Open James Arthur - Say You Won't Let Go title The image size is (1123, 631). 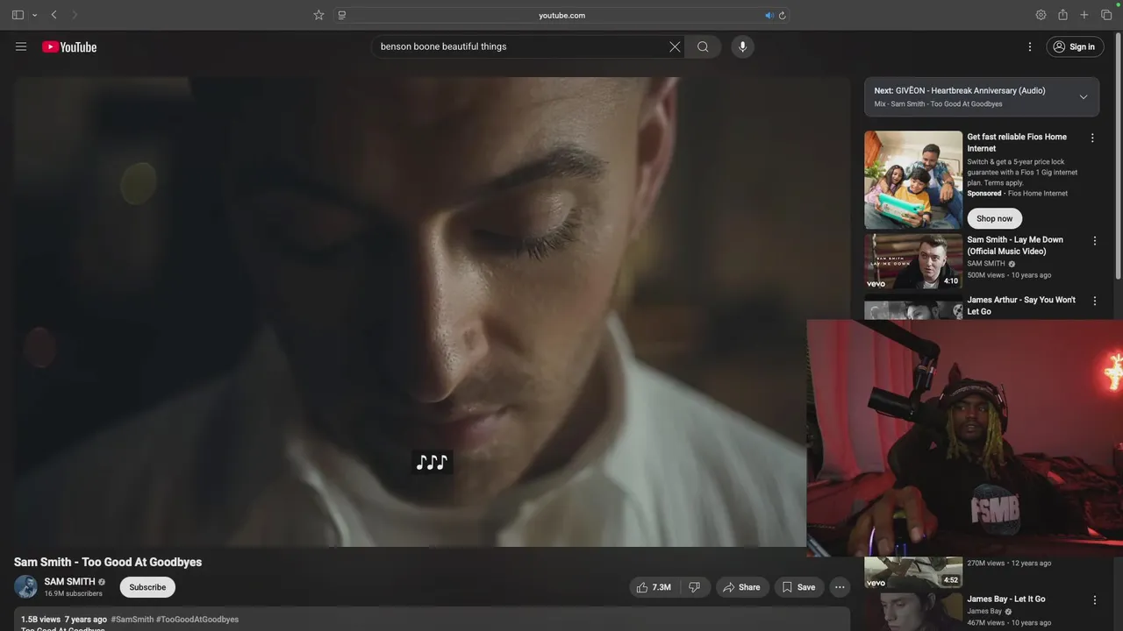1021,306
